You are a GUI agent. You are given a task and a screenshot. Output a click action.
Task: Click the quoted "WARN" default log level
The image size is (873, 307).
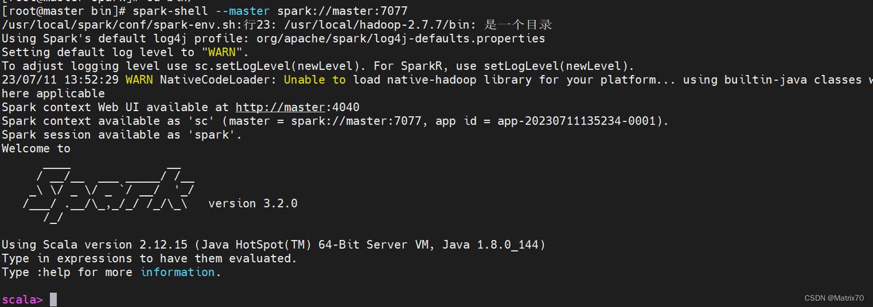pyautogui.click(x=221, y=53)
